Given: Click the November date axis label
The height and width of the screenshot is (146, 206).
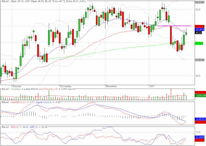Looking at the screenshot, I should tap(66, 87).
